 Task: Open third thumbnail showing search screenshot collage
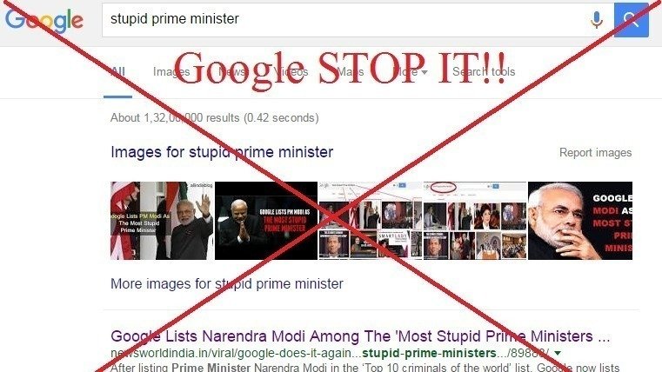click(370, 221)
